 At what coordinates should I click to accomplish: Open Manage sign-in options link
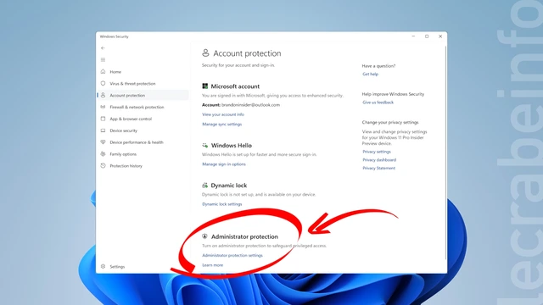224,164
